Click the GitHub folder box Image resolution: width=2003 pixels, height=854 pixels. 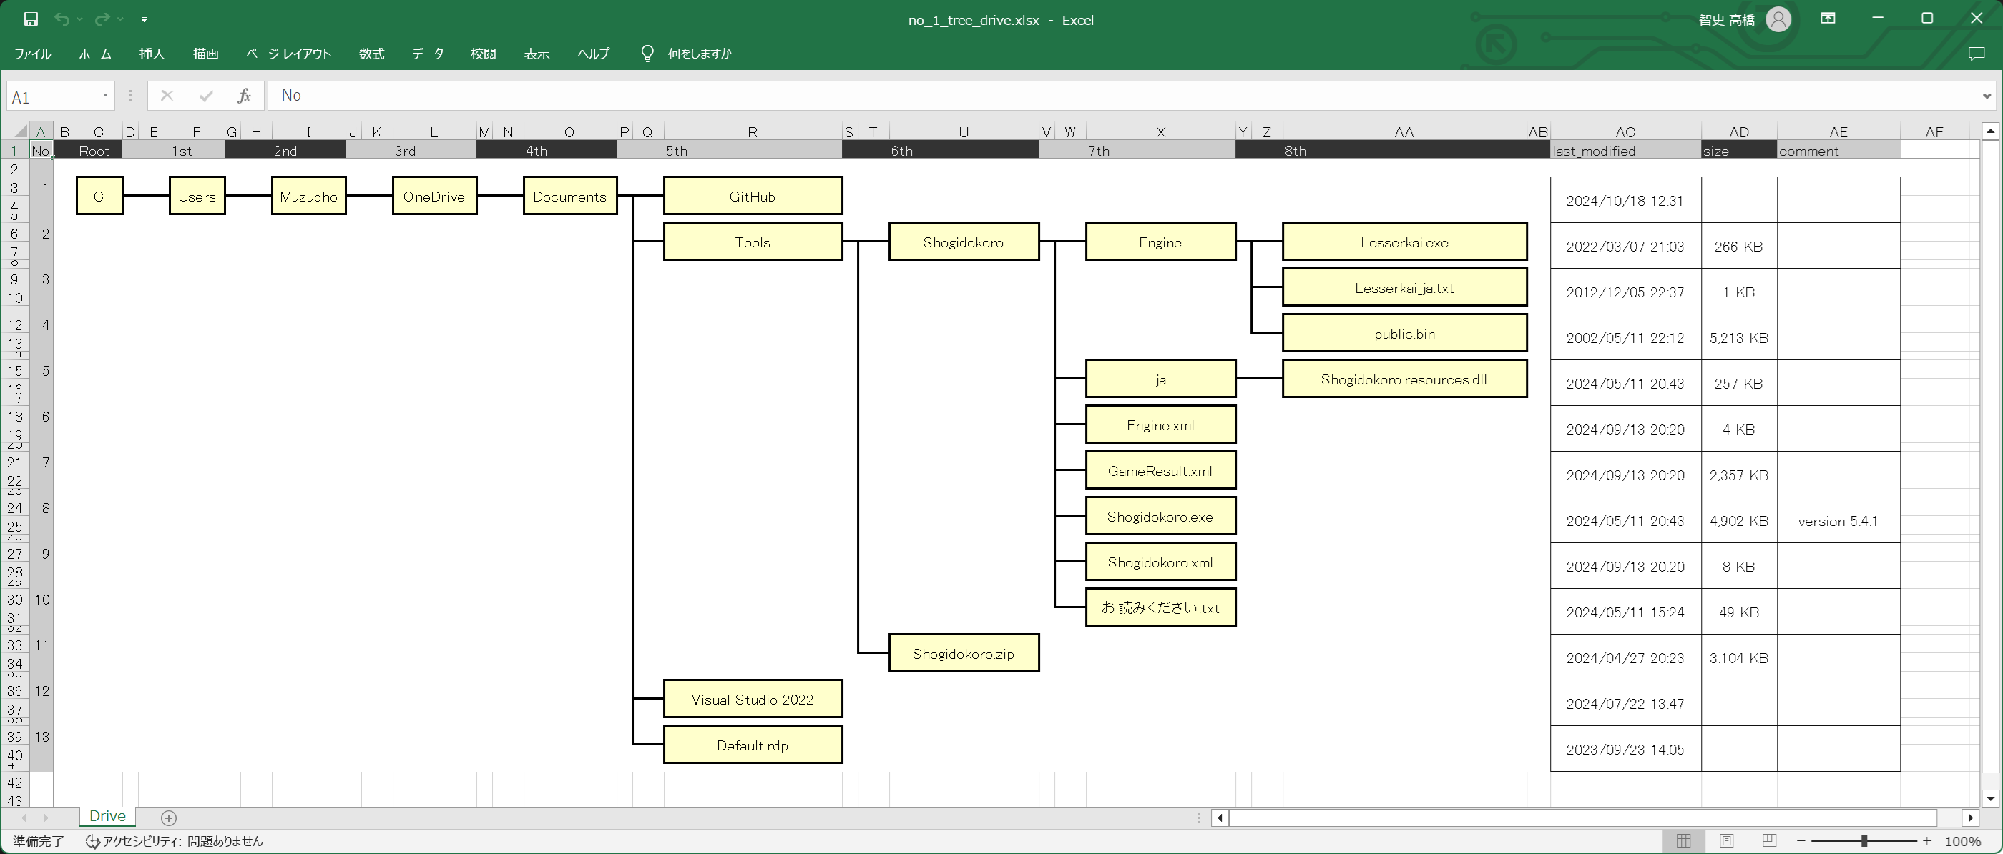(753, 196)
